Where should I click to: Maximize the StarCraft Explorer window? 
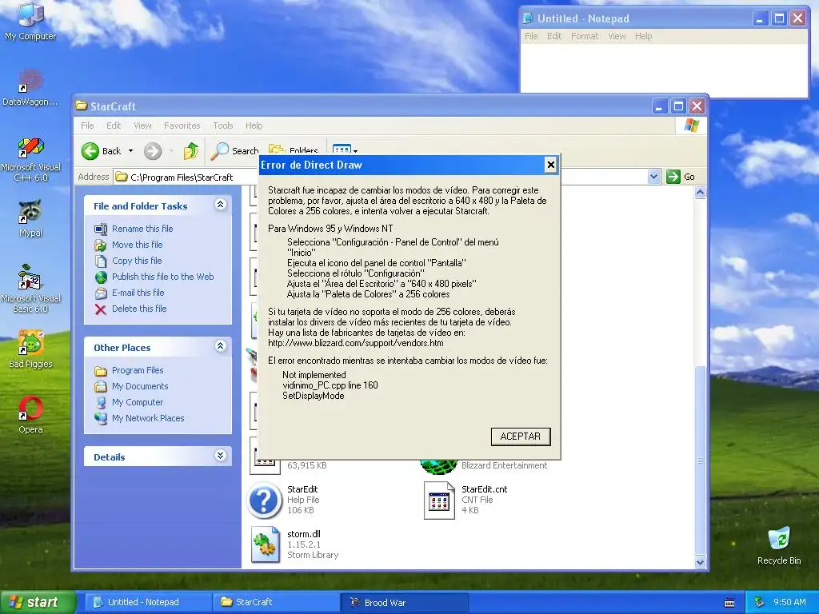point(678,106)
